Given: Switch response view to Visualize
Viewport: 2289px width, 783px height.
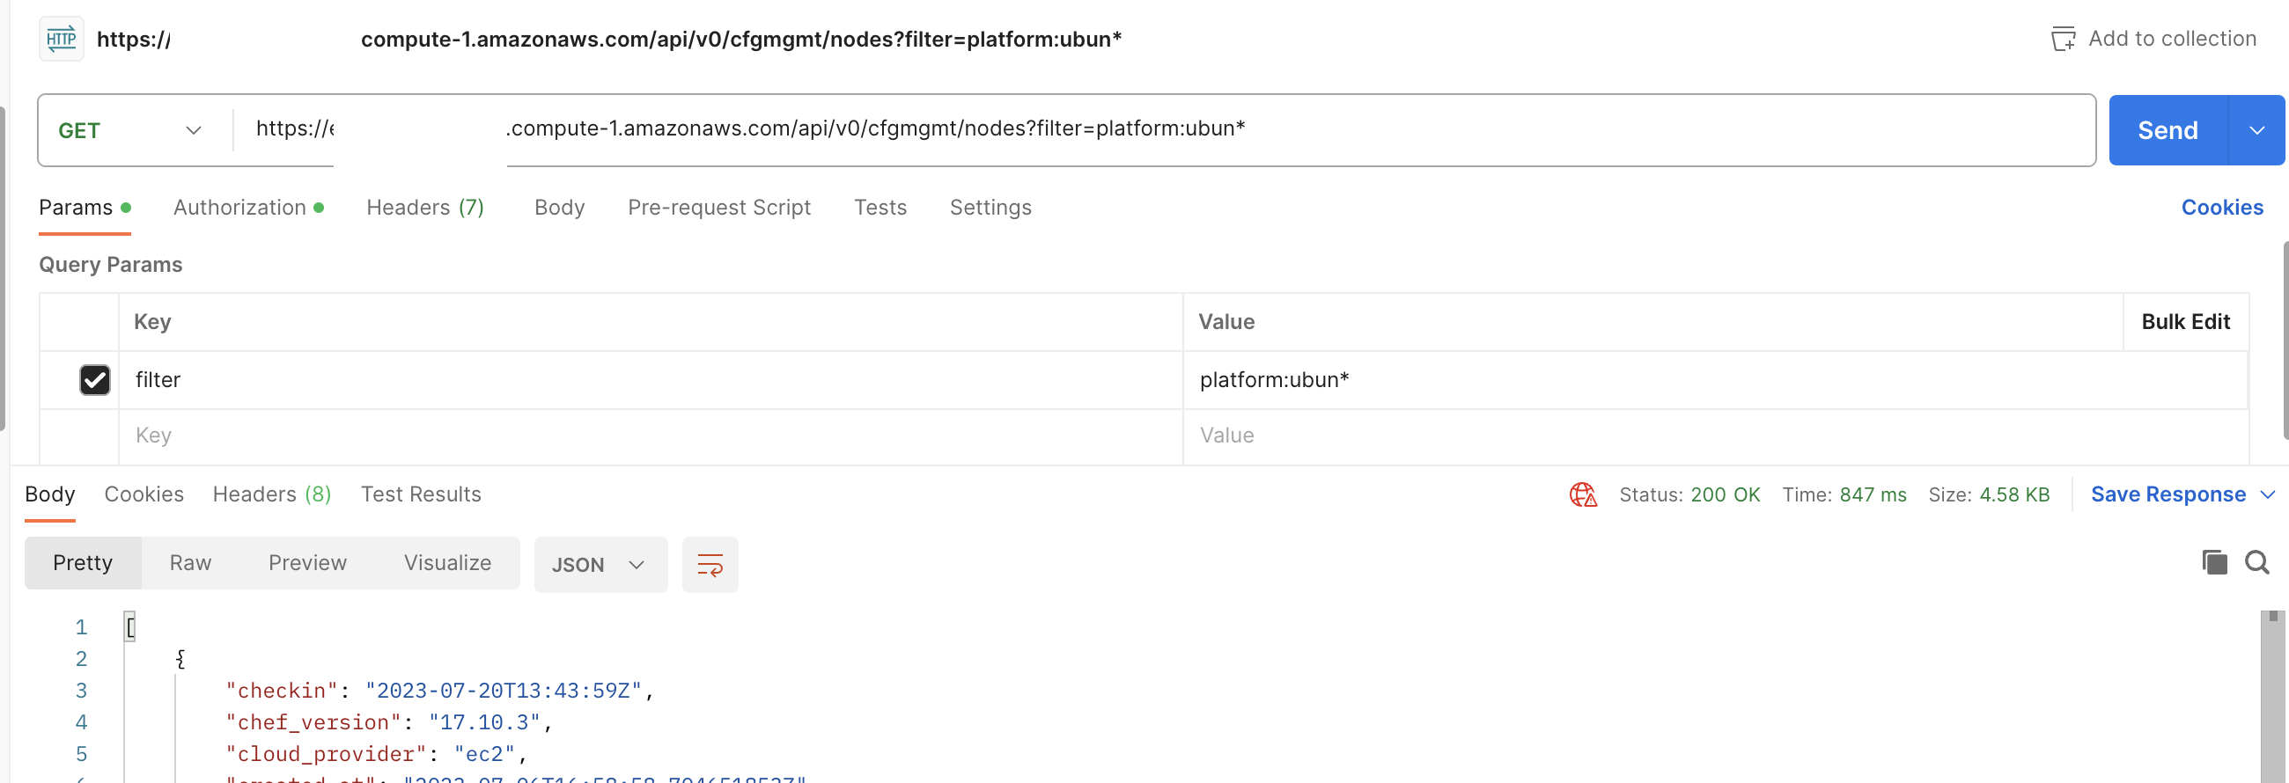Looking at the screenshot, I should (448, 563).
